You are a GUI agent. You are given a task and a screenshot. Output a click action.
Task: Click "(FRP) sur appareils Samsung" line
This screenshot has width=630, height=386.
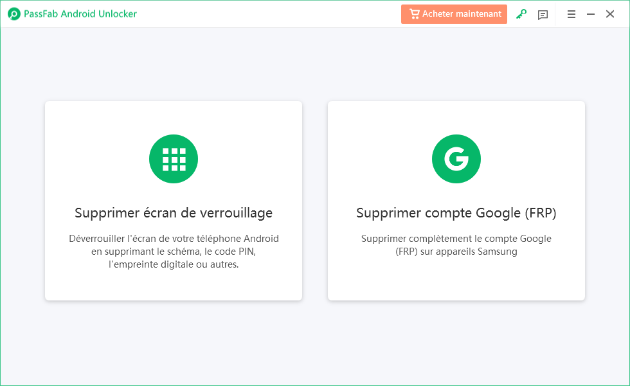tap(456, 252)
